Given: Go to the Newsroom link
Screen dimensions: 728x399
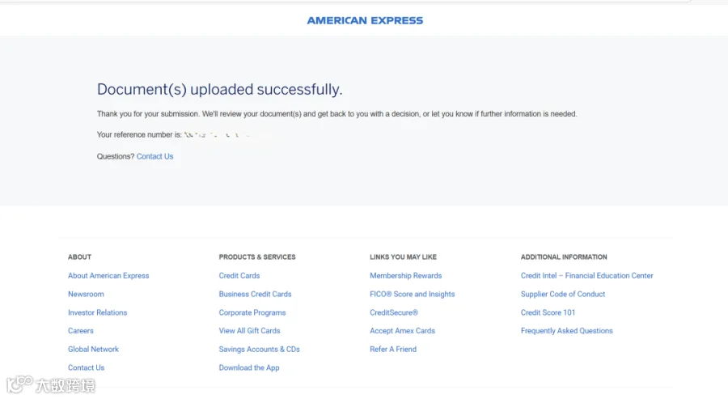Looking at the screenshot, I should [86, 294].
